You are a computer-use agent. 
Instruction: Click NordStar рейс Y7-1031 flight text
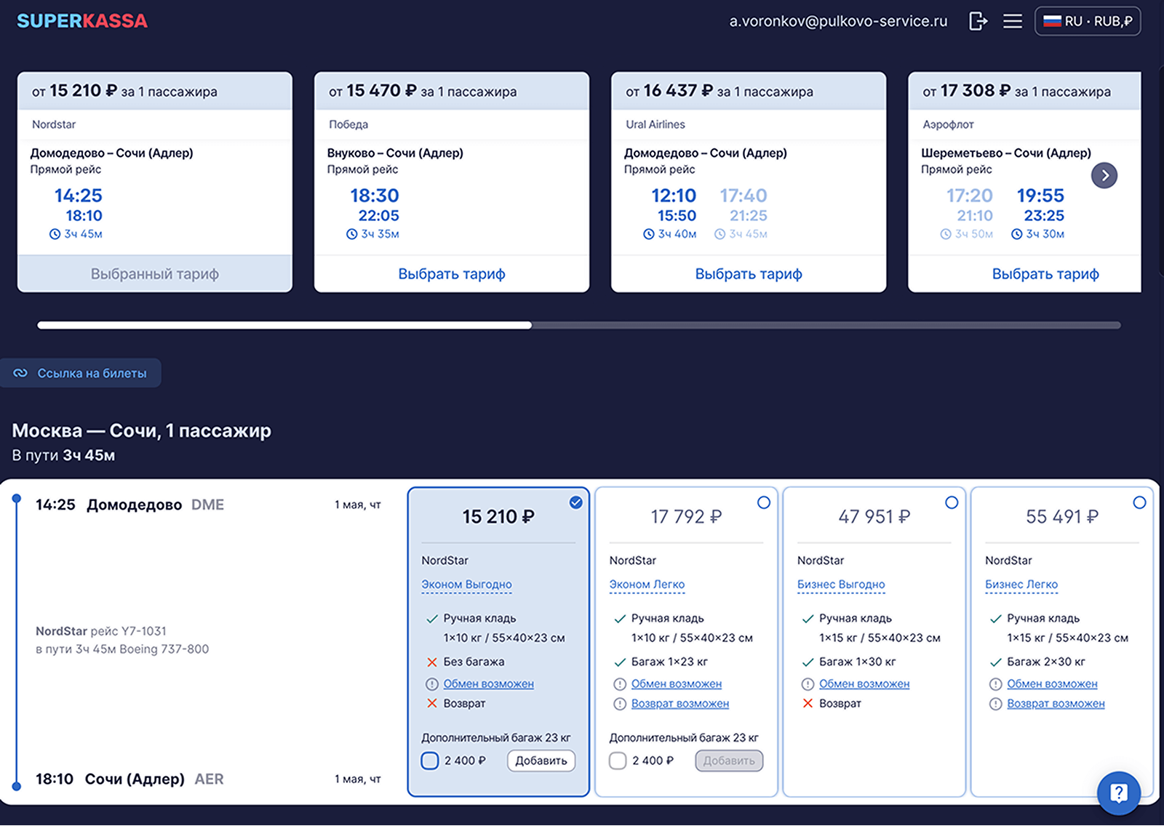101,631
